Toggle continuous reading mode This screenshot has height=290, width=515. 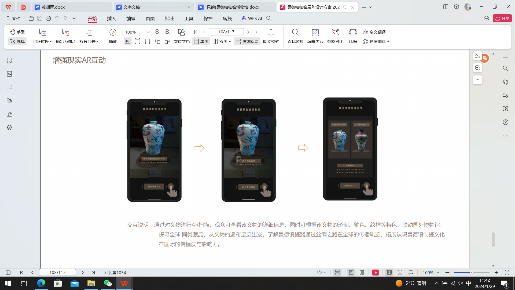[x=247, y=41]
